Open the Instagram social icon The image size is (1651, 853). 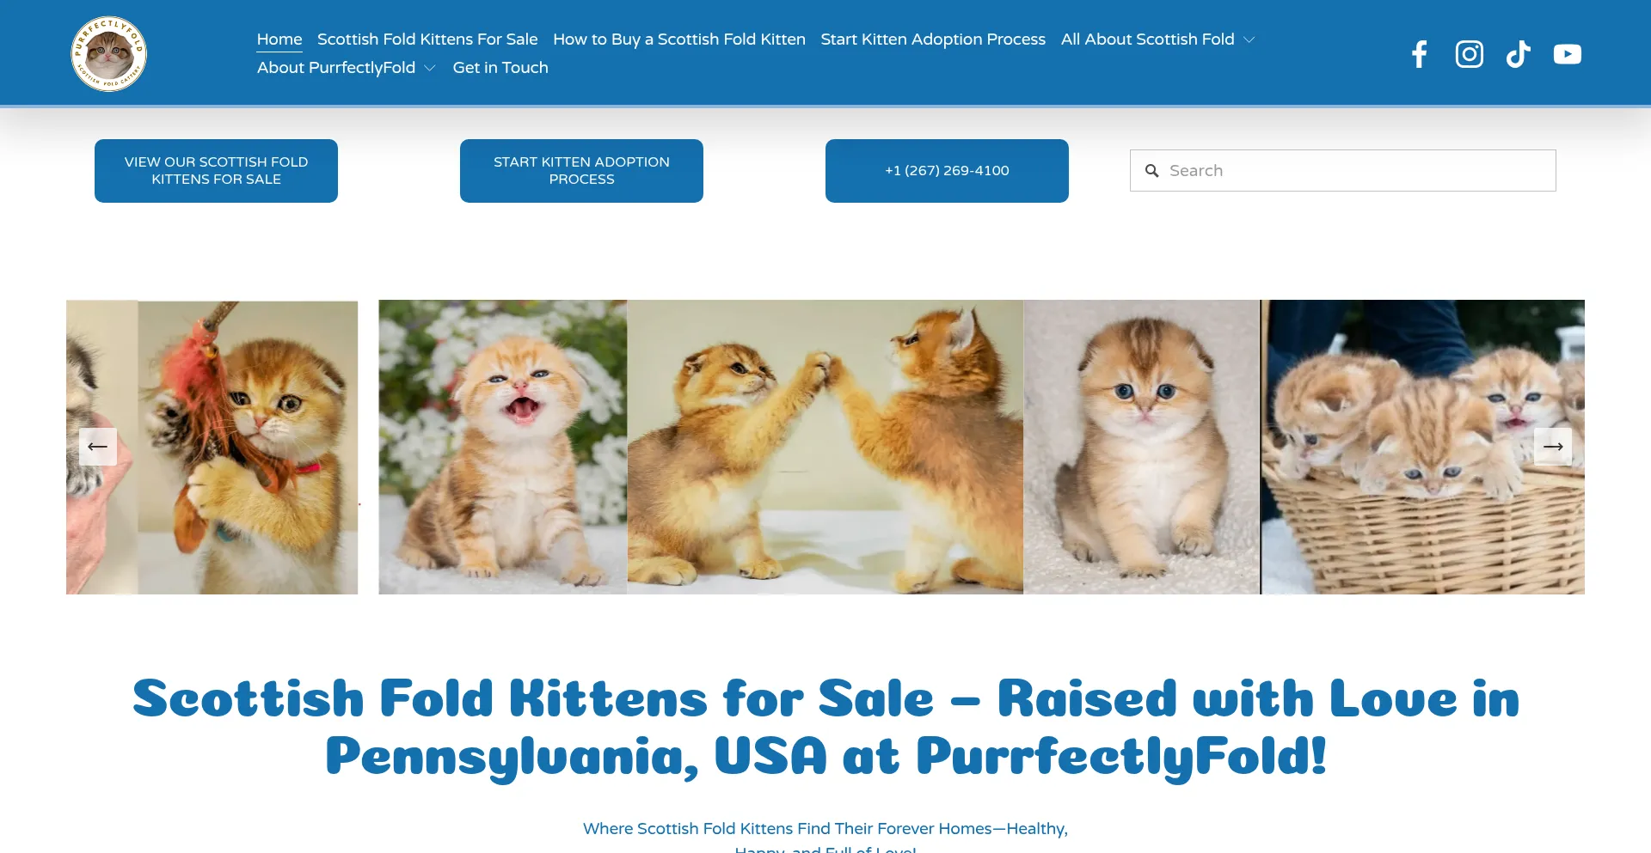point(1469,54)
